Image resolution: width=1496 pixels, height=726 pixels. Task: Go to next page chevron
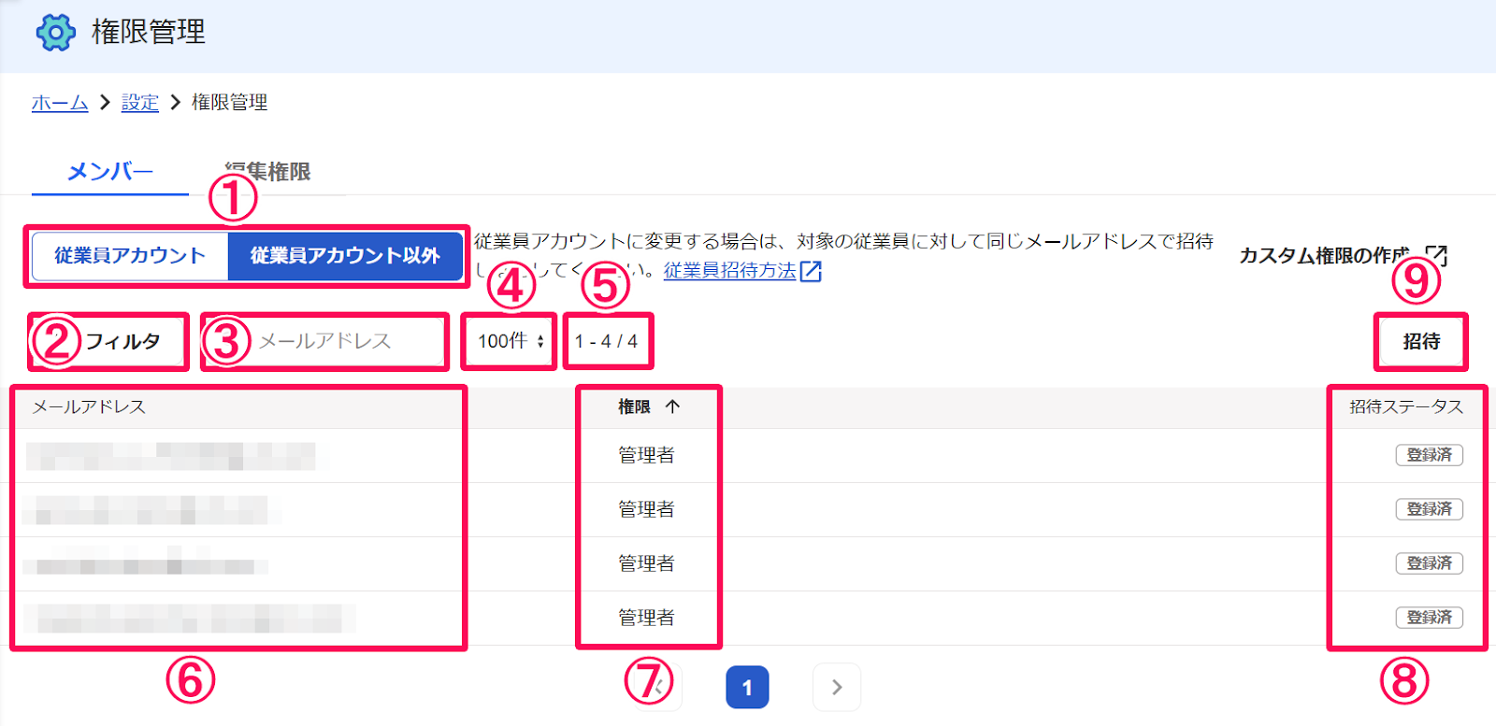(x=837, y=688)
